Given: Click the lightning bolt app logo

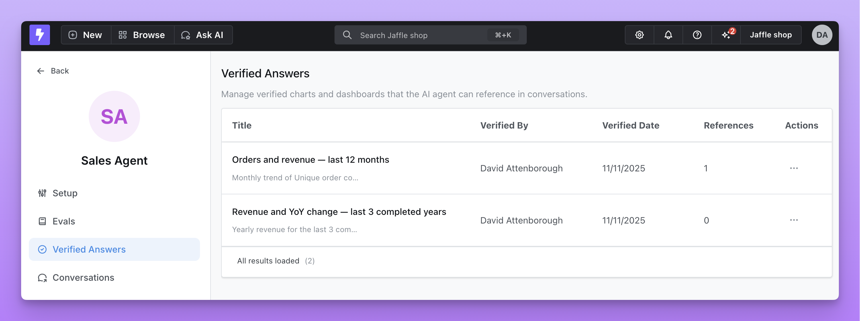Looking at the screenshot, I should 39,35.
